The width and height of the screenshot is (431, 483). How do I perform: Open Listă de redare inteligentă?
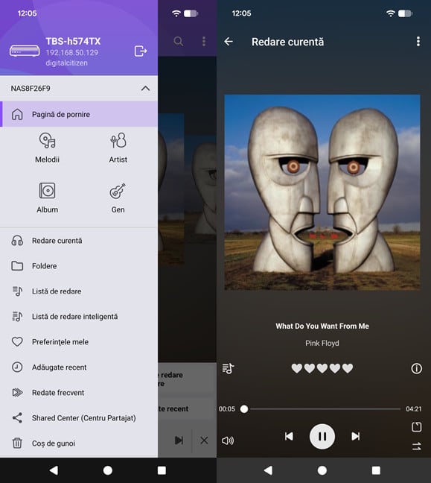[x=79, y=316]
